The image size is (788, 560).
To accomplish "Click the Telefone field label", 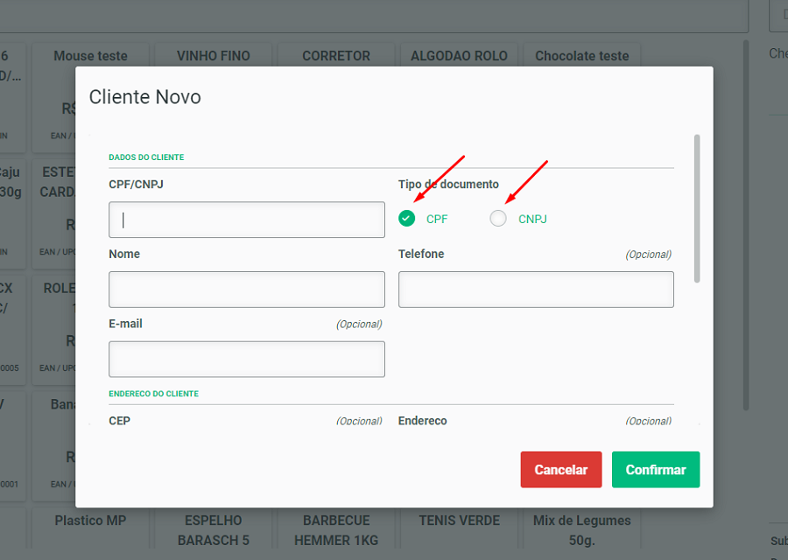I will [421, 254].
